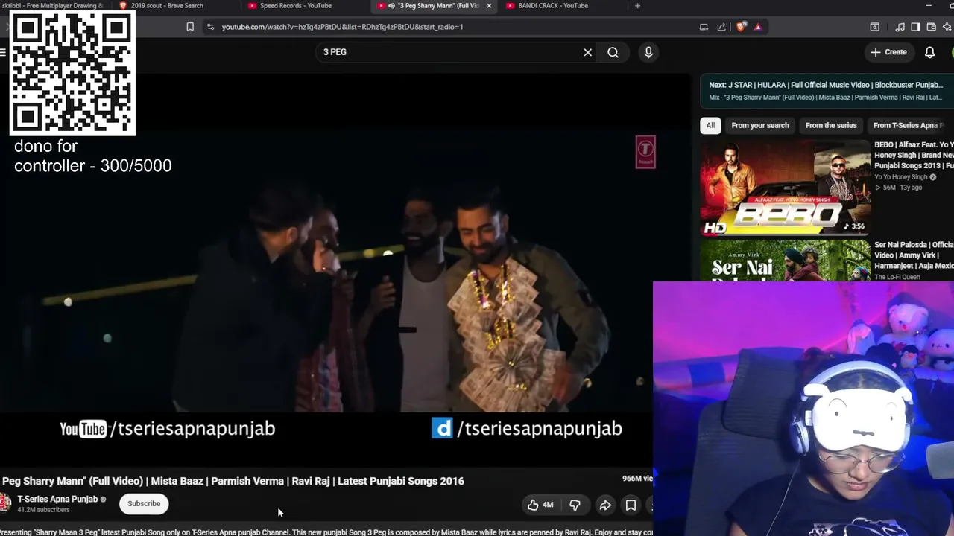The height and width of the screenshot is (536, 954).
Task: Clear the '3 PEG' search text
Action: click(587, 52)
